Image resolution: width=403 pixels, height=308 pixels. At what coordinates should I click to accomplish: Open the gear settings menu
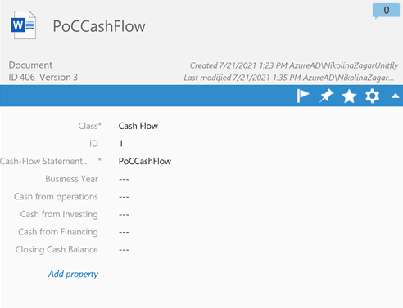(x=373, y=96)
